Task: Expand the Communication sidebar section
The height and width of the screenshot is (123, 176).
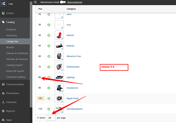Action: pyautogui.click(x=15, y=84)
